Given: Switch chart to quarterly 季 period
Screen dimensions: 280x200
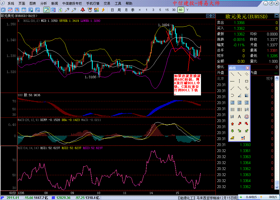Looking at the screenshot, I should pos(133,10).
